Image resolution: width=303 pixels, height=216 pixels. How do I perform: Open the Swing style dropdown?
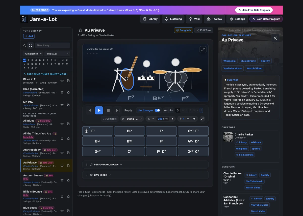[132, 119]
